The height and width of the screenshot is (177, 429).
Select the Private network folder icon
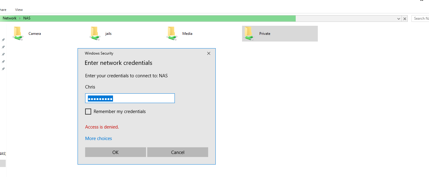(249, 34)
